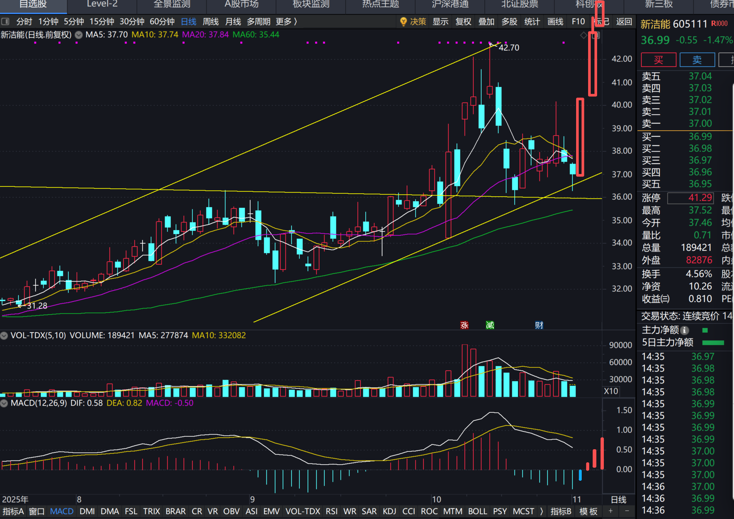Click the info icon beside 主力净额
This screenshot has width=734, height=519.
click(x=685, y=330)
